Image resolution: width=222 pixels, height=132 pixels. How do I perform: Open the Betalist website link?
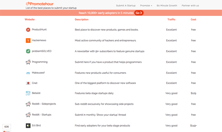coord(36,93)
